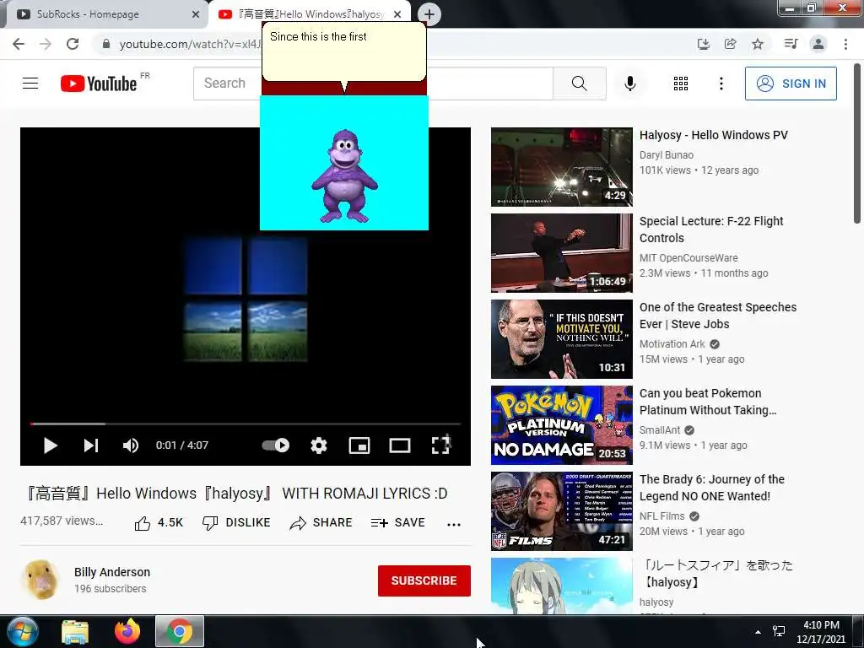Click the BonziBuddy purple gorilla
This screenshot has width=864, height=648.
(x=344, y=176)
